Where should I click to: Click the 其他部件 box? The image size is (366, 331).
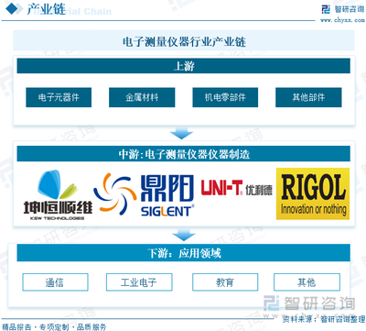click(308, 97)
